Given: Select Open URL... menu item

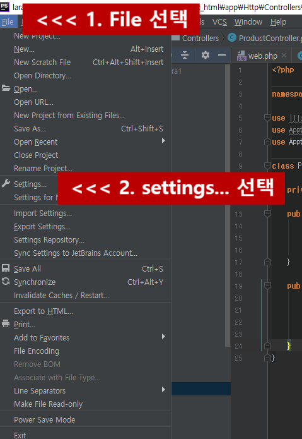Looking at the screenshot, I should 86,102.
